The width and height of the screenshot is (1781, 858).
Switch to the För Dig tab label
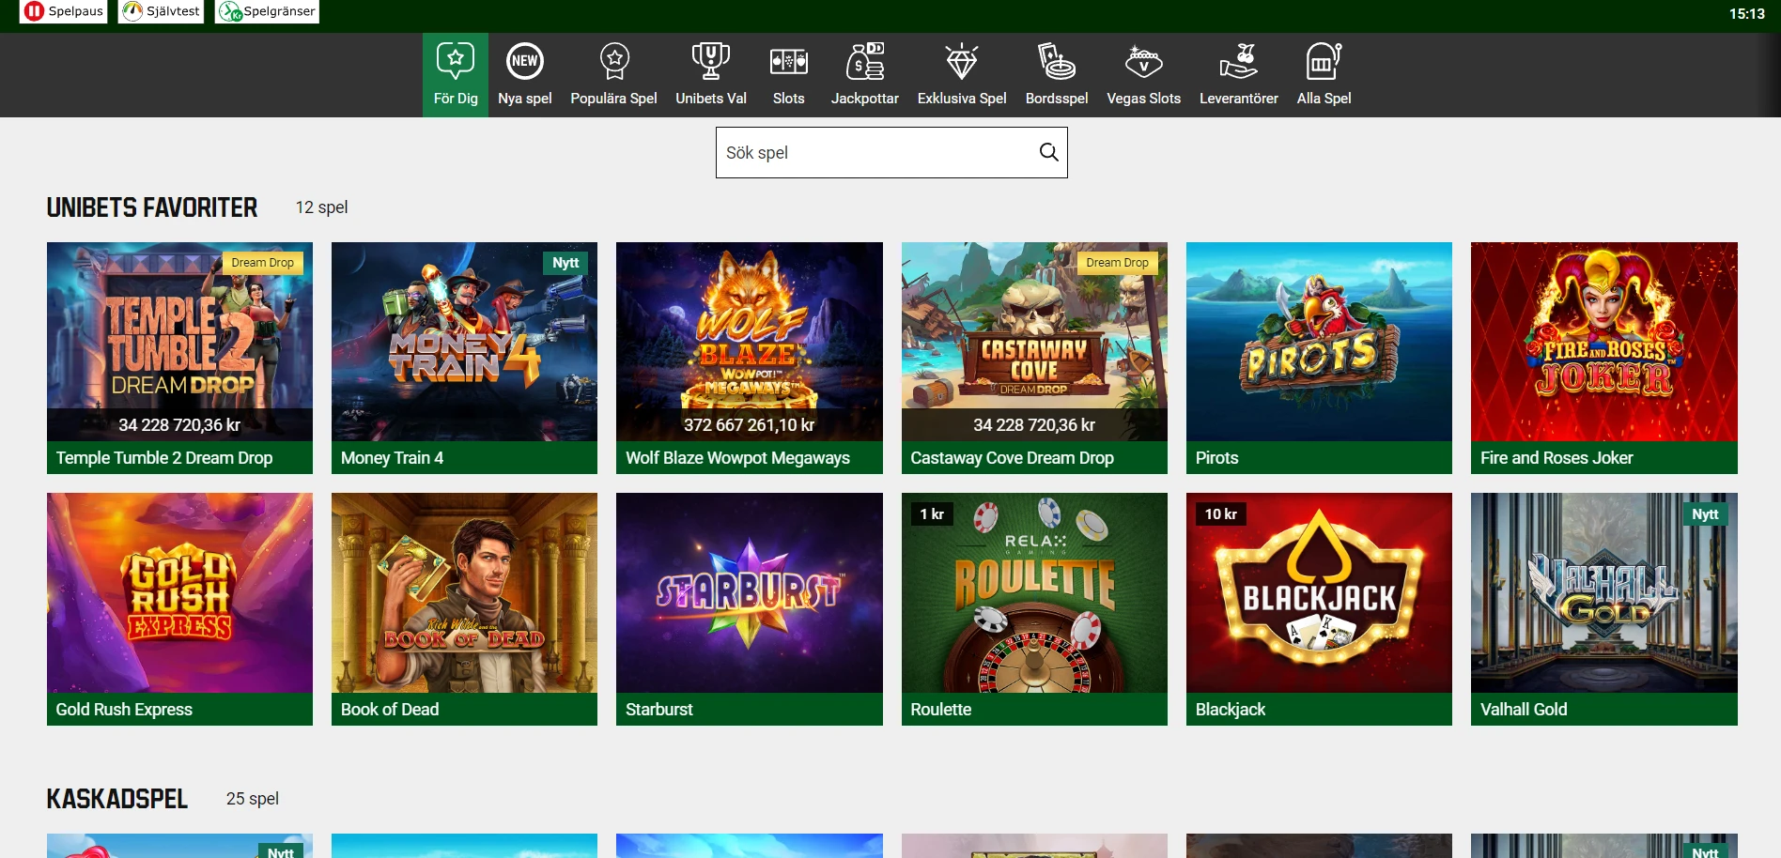click(456, 99)
